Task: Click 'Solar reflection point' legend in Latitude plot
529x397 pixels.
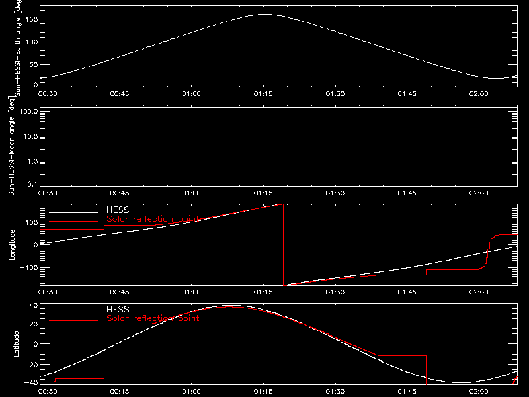Action: pos(153,318)
